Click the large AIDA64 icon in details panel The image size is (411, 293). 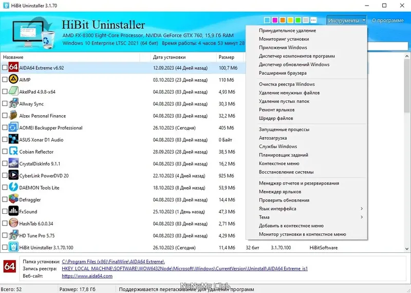[10, 266]
